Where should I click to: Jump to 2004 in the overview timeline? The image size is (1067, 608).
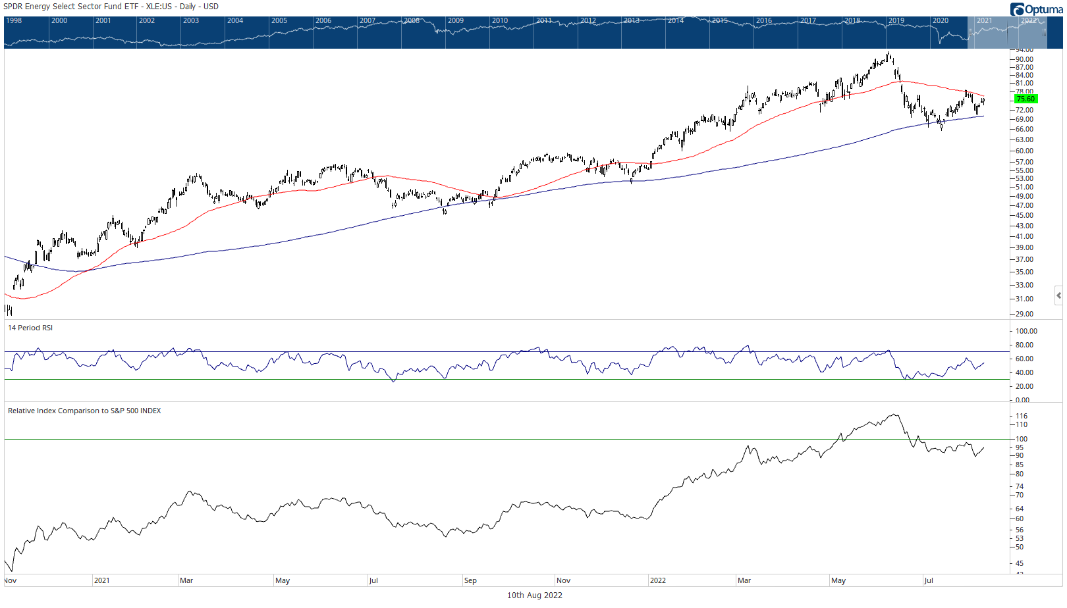pyautogui.click(x=235, y=20)
